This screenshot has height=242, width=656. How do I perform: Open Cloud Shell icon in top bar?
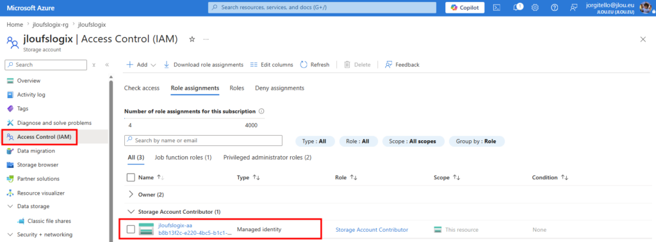tap(496, 8)
